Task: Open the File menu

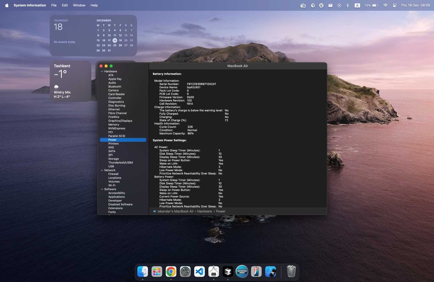Action: 54,5
